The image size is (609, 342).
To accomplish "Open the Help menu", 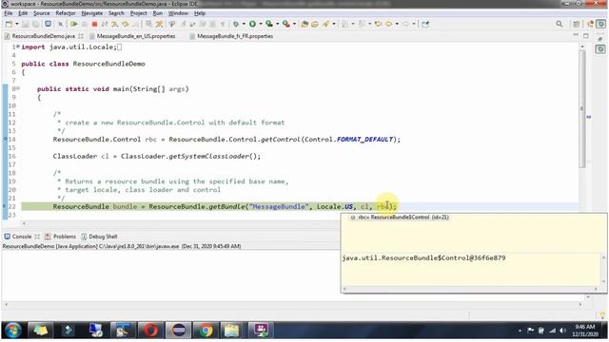I will (x=200, y=13).
